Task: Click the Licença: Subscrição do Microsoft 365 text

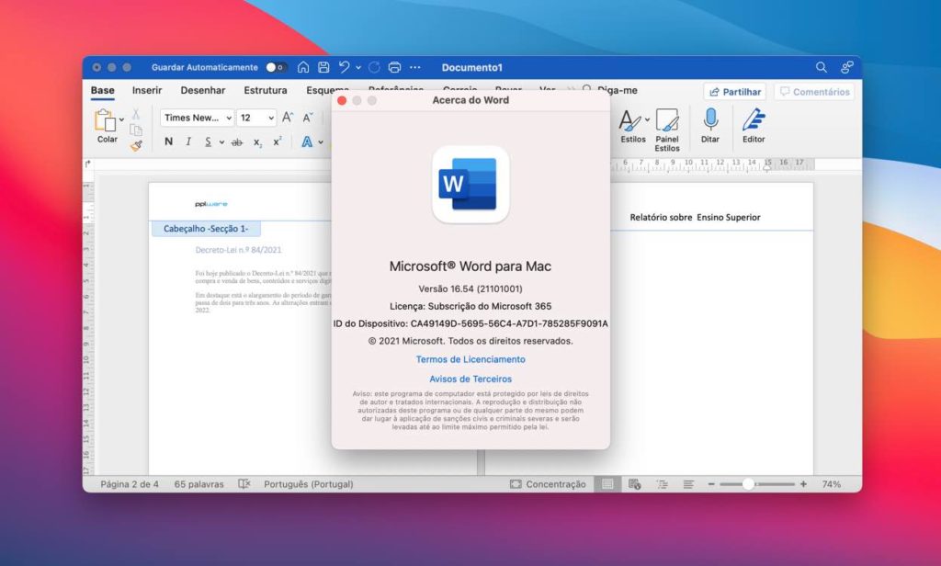Action: [470, 306]
